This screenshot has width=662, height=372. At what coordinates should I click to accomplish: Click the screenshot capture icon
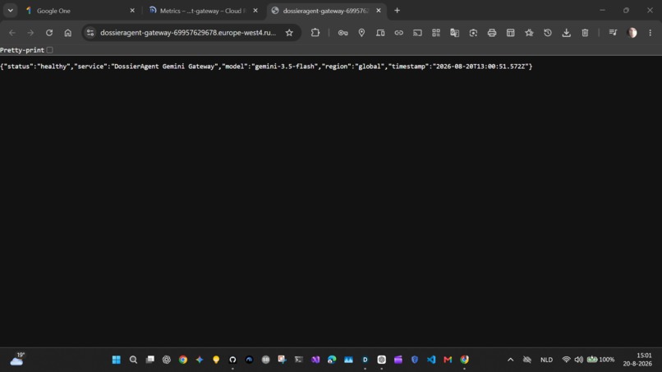473,33
